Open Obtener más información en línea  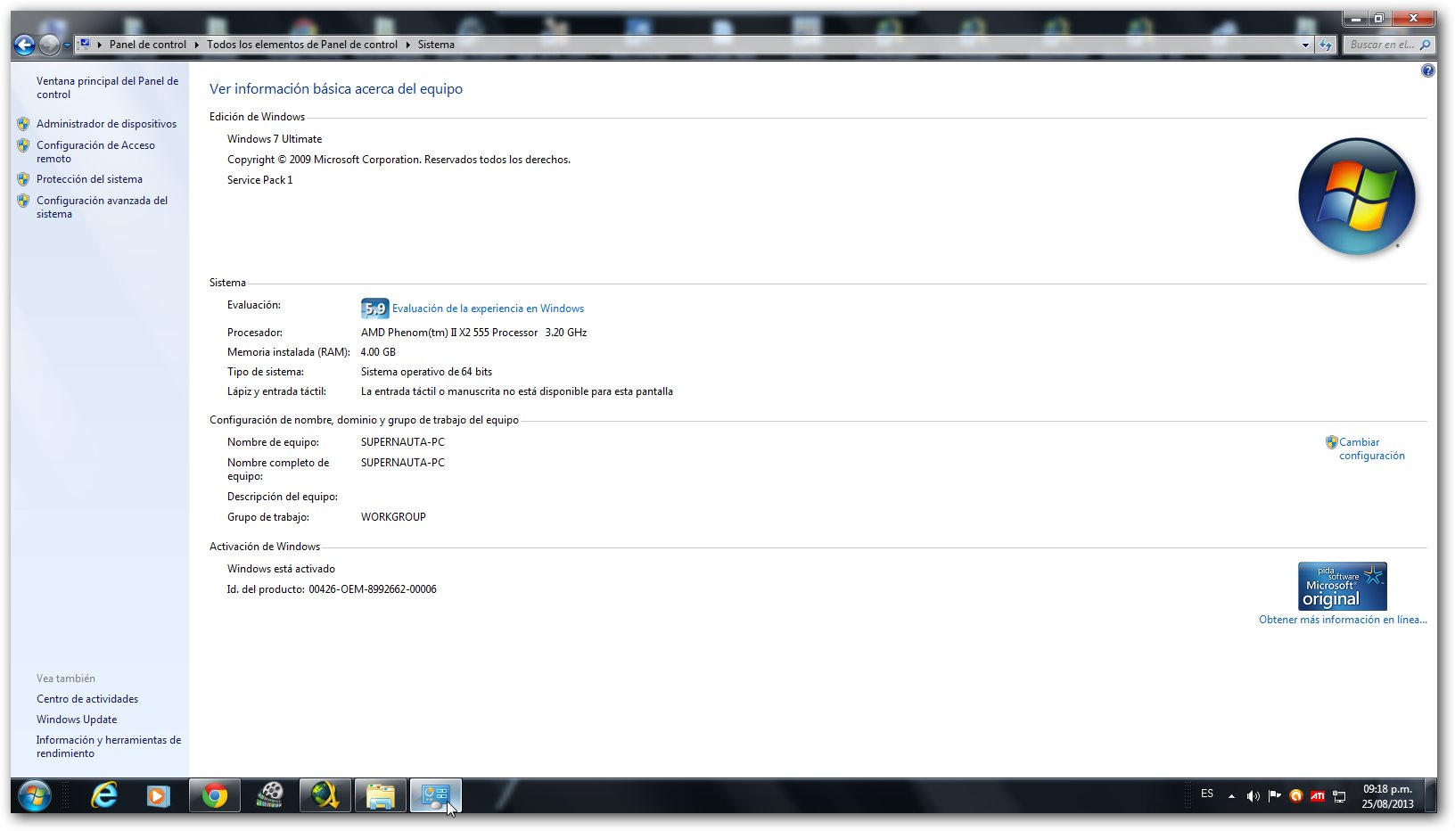click(x=1343, y=620)
